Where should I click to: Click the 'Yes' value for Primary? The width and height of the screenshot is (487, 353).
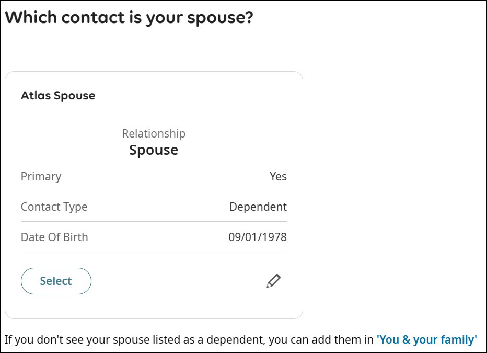(x=278, y=176)
